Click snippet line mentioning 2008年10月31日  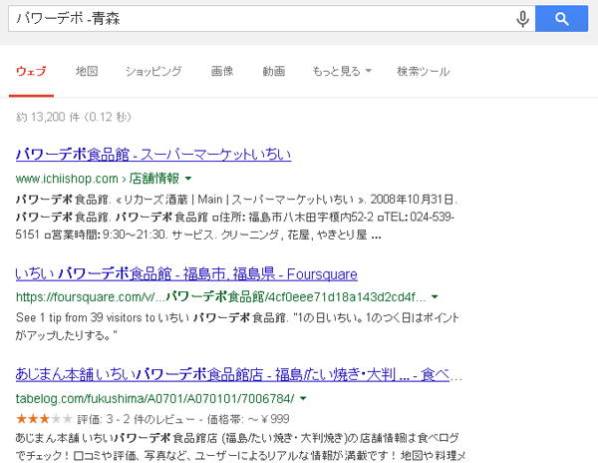pos(236,200)
